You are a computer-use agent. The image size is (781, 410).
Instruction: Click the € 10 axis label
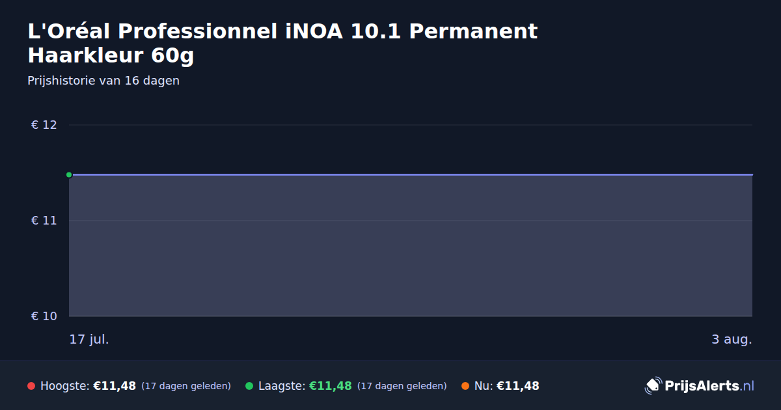[x=44, y=316]
